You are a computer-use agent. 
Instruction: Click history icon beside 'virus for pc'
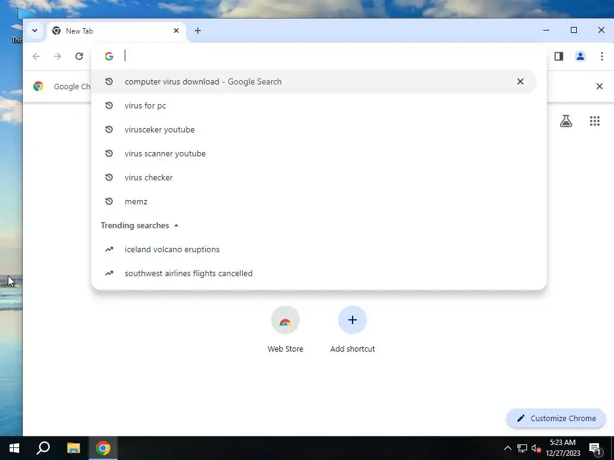(109, 105)
